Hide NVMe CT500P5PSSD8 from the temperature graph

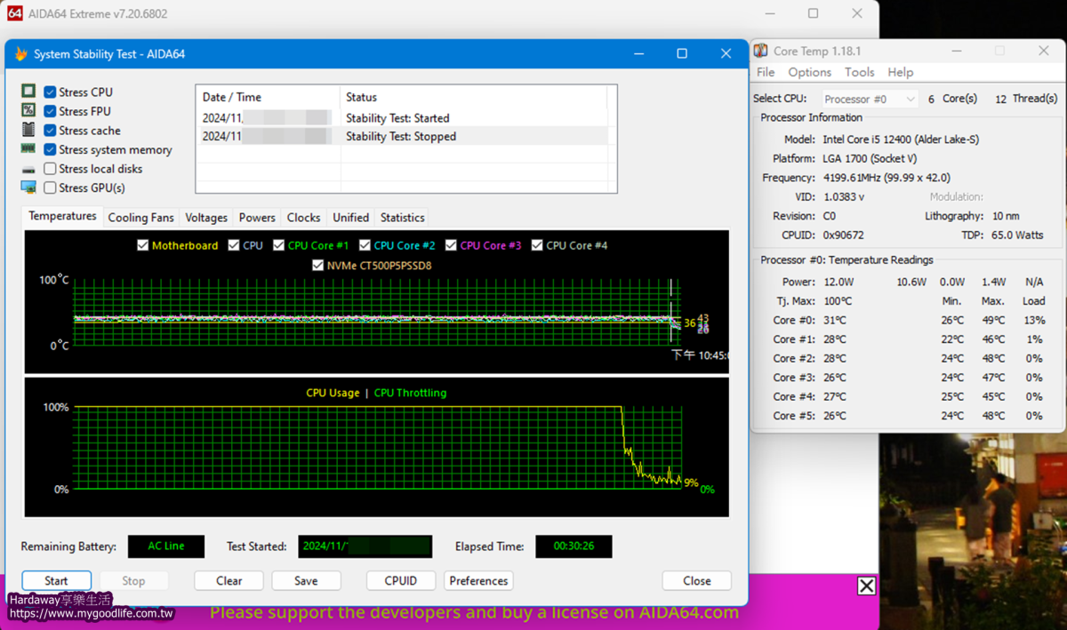pyautogui.click(x=318, y=265)
